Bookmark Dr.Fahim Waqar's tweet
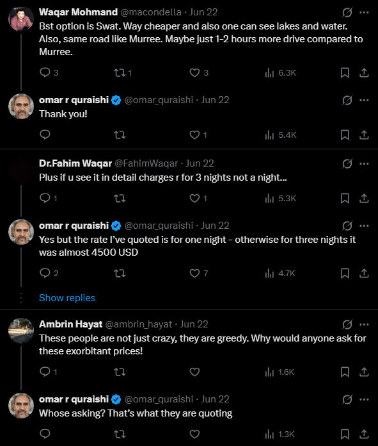Screen dimensions: 378x446 (345, 198)
